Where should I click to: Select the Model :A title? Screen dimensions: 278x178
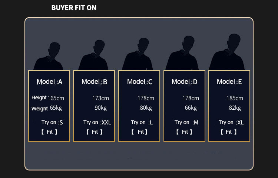click(49, 82)
